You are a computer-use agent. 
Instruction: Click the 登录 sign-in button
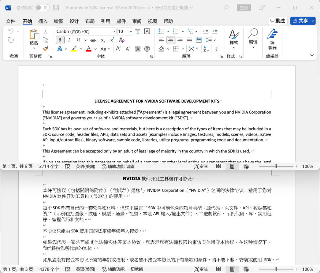[x=244, y=8]
